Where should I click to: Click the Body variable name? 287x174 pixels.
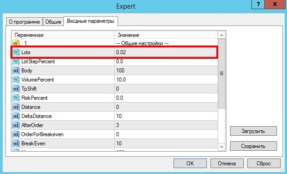(27, 71)
